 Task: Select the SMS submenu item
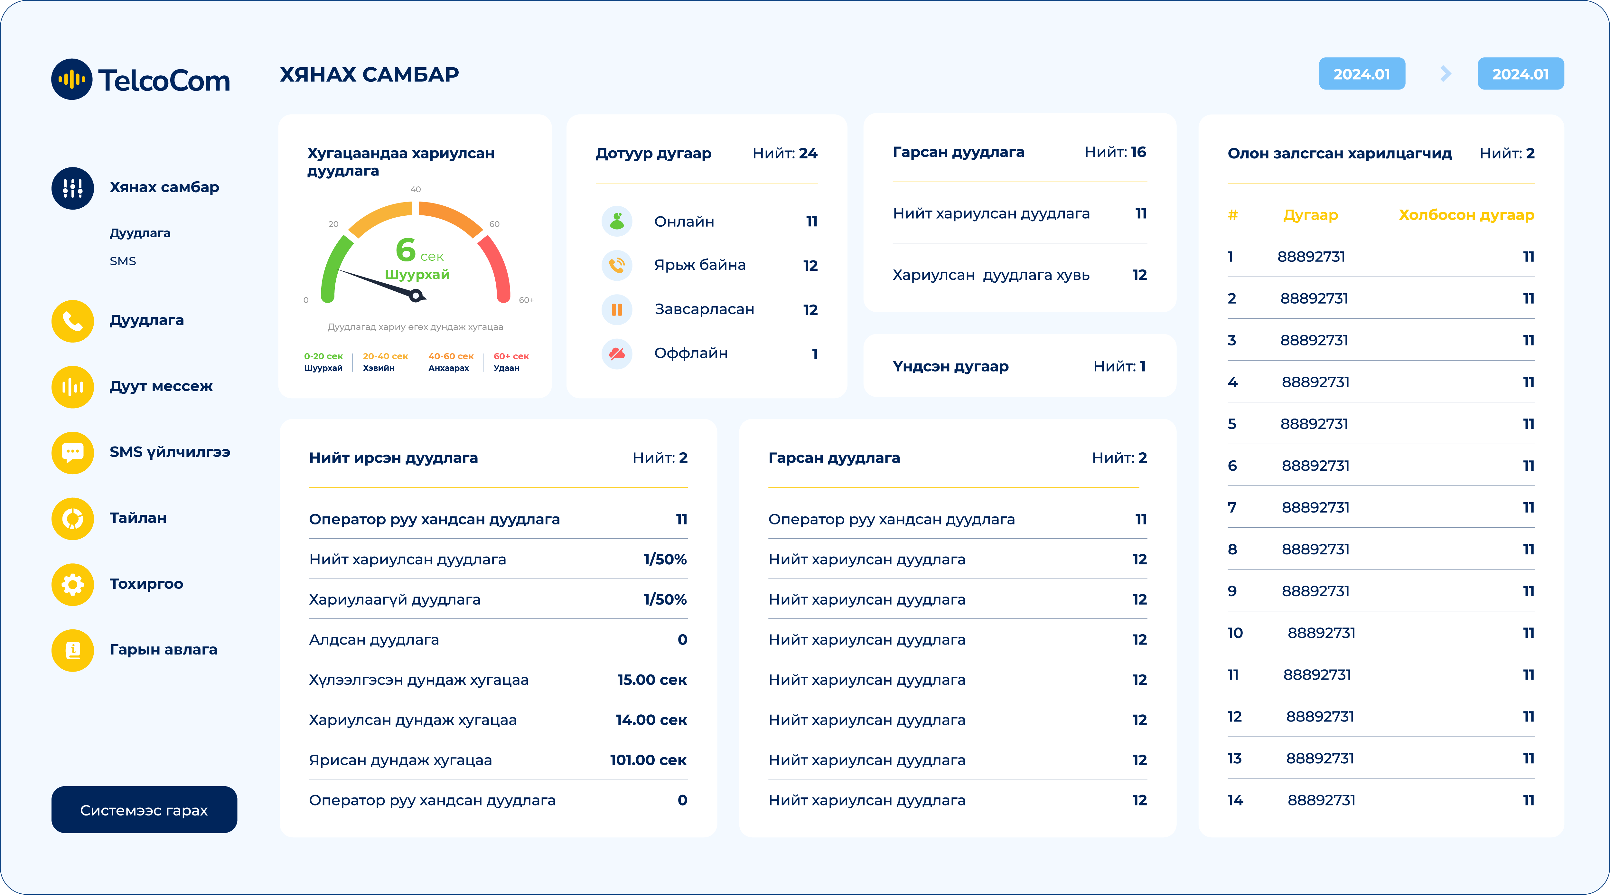click(x=123, y=261)
